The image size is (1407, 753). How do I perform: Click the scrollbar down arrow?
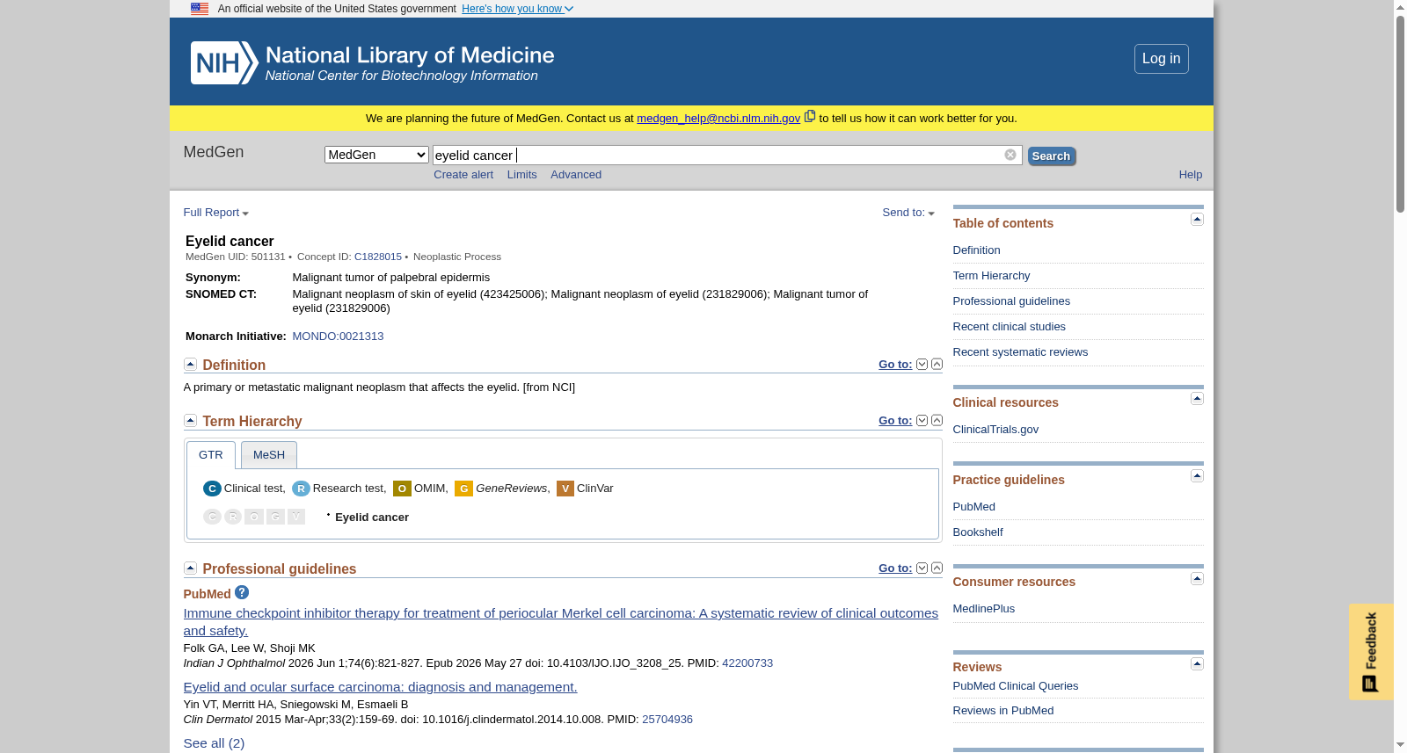1400,745
